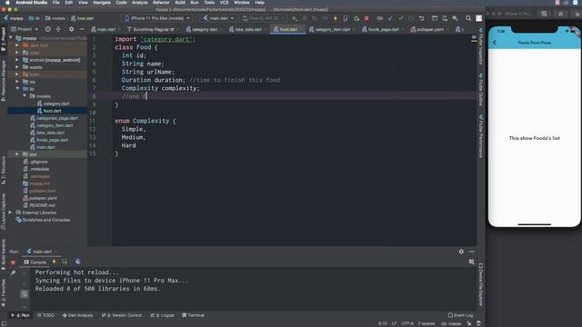Open the Terminal tool window

pyautogui.click(x=193, y=315)
